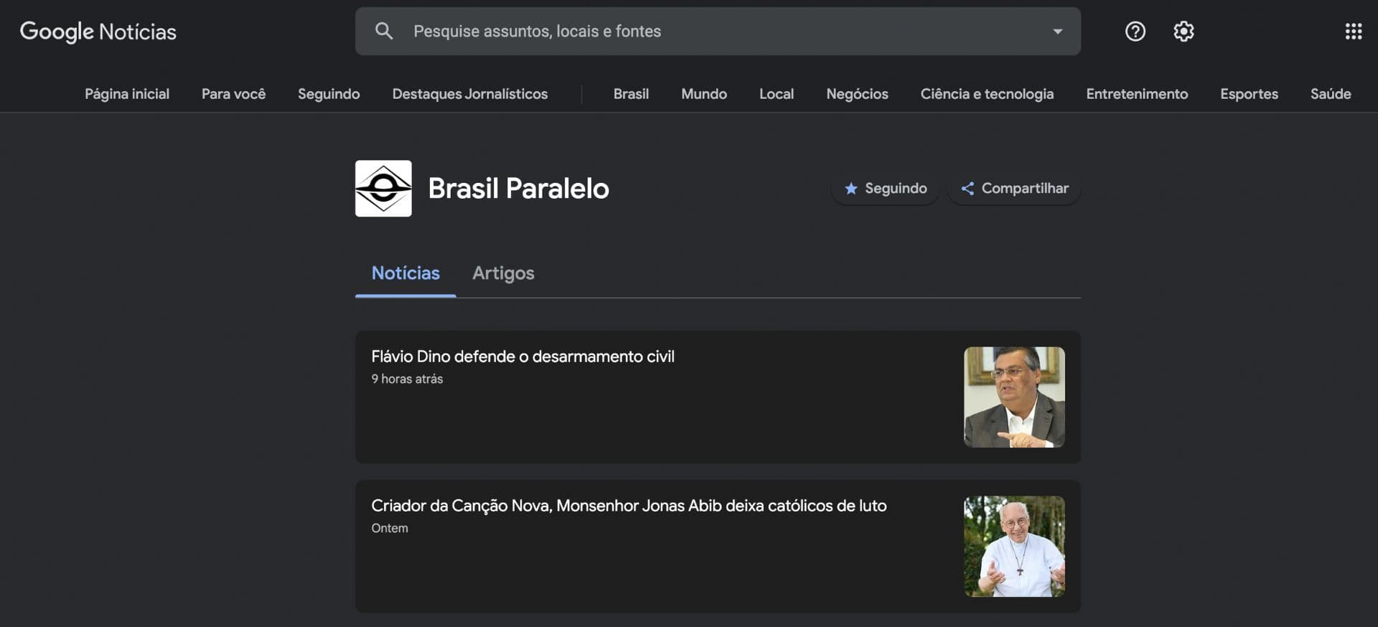Open the Entretenimento category
Viewport: 1378px width, 627px height.
pyautogui.click(x=1137, y=94)
